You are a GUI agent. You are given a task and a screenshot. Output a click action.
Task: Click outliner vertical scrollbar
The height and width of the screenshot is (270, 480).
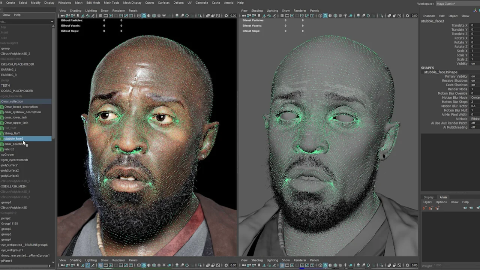tap(53, 82)
